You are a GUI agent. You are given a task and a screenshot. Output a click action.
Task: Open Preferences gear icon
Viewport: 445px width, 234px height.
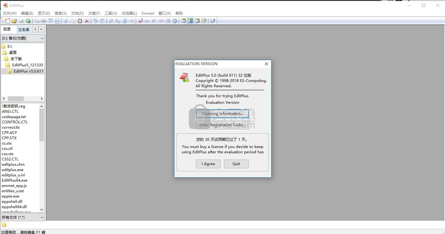tap(175, 21)
